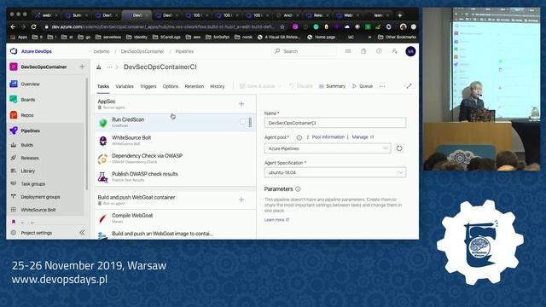Open help icon in header
Screen dimensions: 546x307
point(379,51)
